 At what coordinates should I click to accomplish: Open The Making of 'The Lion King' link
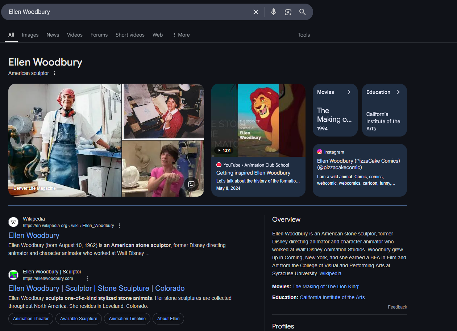coord(326,286)
